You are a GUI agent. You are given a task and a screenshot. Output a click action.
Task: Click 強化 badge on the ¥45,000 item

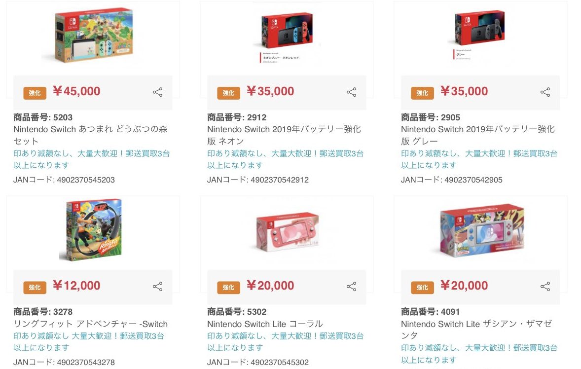pyautogui.click(x=35, y=93)
